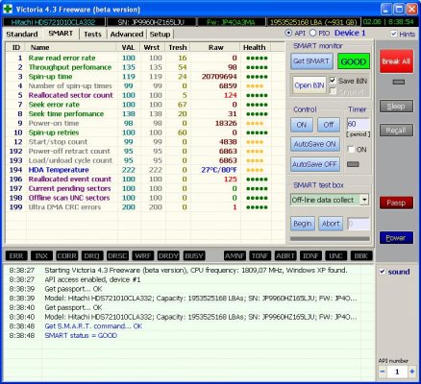Viewport: 421px width, 384px height.
Task: Increase API number with plus button
Action: coord(411,372)
